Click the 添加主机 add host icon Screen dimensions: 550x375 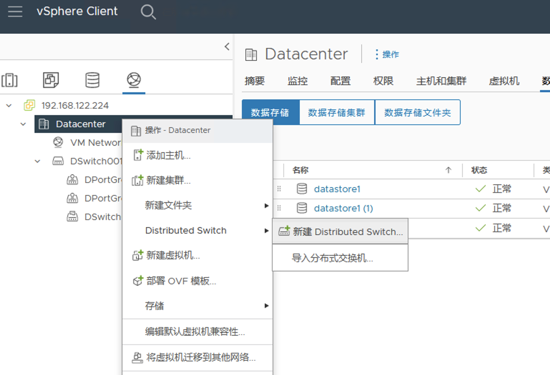[x=138, y=155]
